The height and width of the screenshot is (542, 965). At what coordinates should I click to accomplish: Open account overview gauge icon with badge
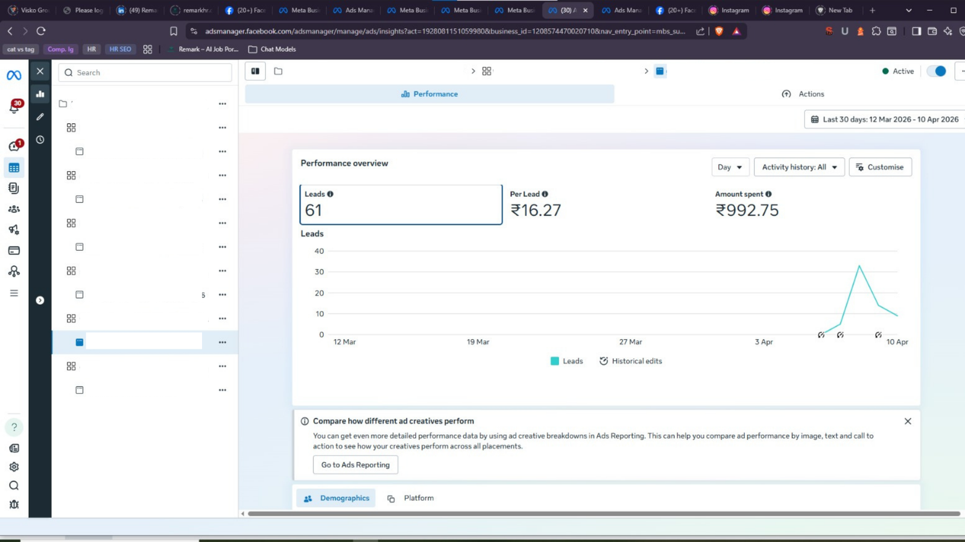pyautogui.click(x=14, y=145)
